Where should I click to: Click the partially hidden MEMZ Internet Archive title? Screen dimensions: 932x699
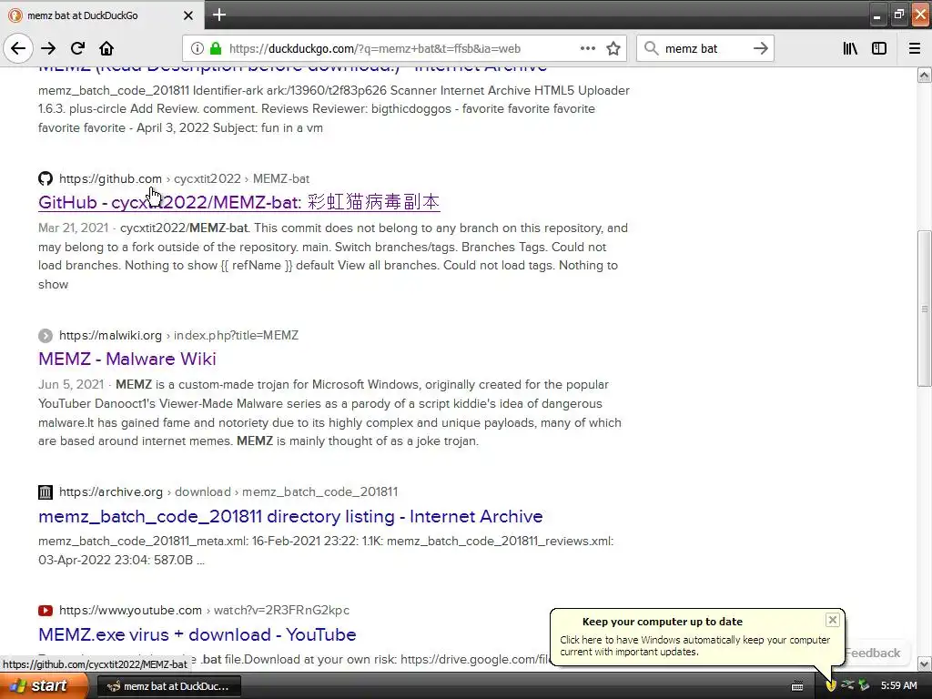[292, 69]
